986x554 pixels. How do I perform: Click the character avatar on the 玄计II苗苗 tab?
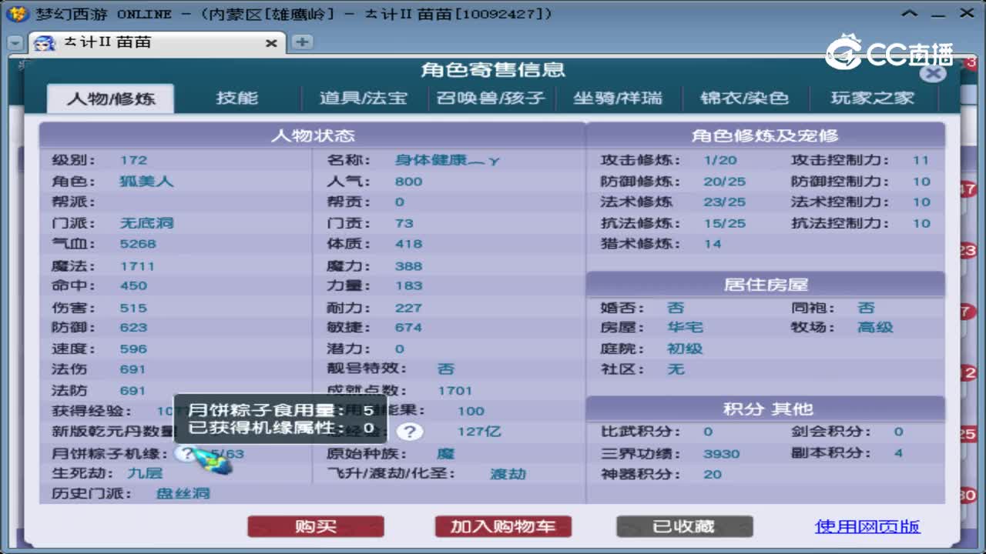[45, 44]
